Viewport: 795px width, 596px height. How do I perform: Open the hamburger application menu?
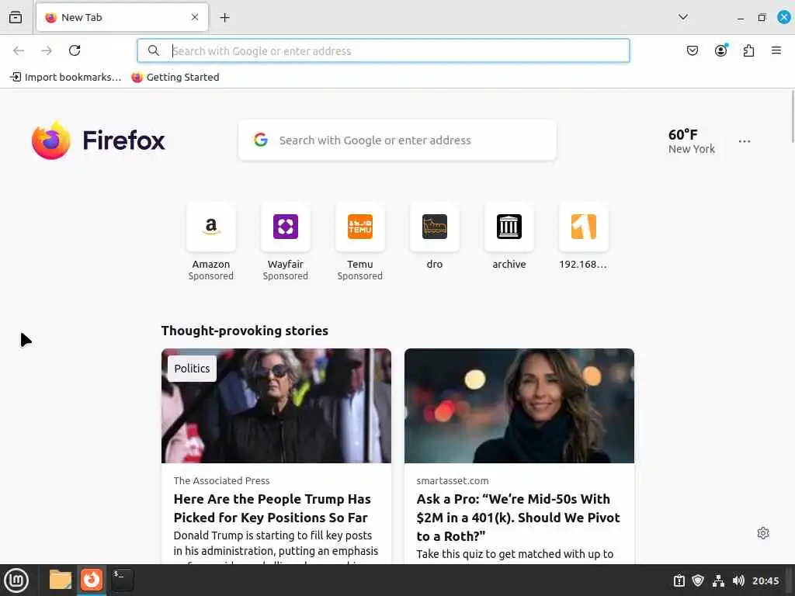776,50
